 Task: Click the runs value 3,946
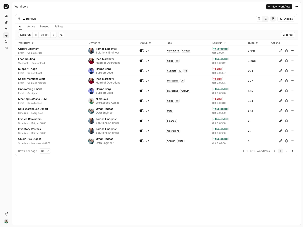[252, 51]
